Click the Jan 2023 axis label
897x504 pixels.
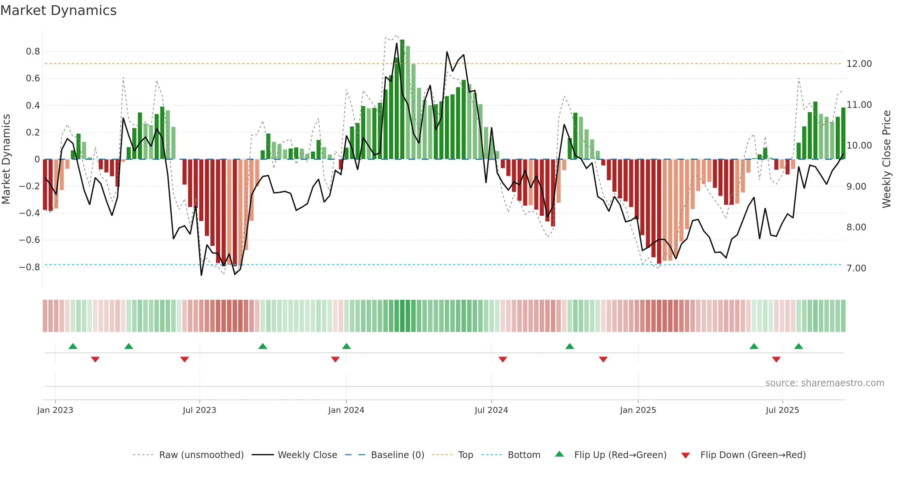coord(55,410)
